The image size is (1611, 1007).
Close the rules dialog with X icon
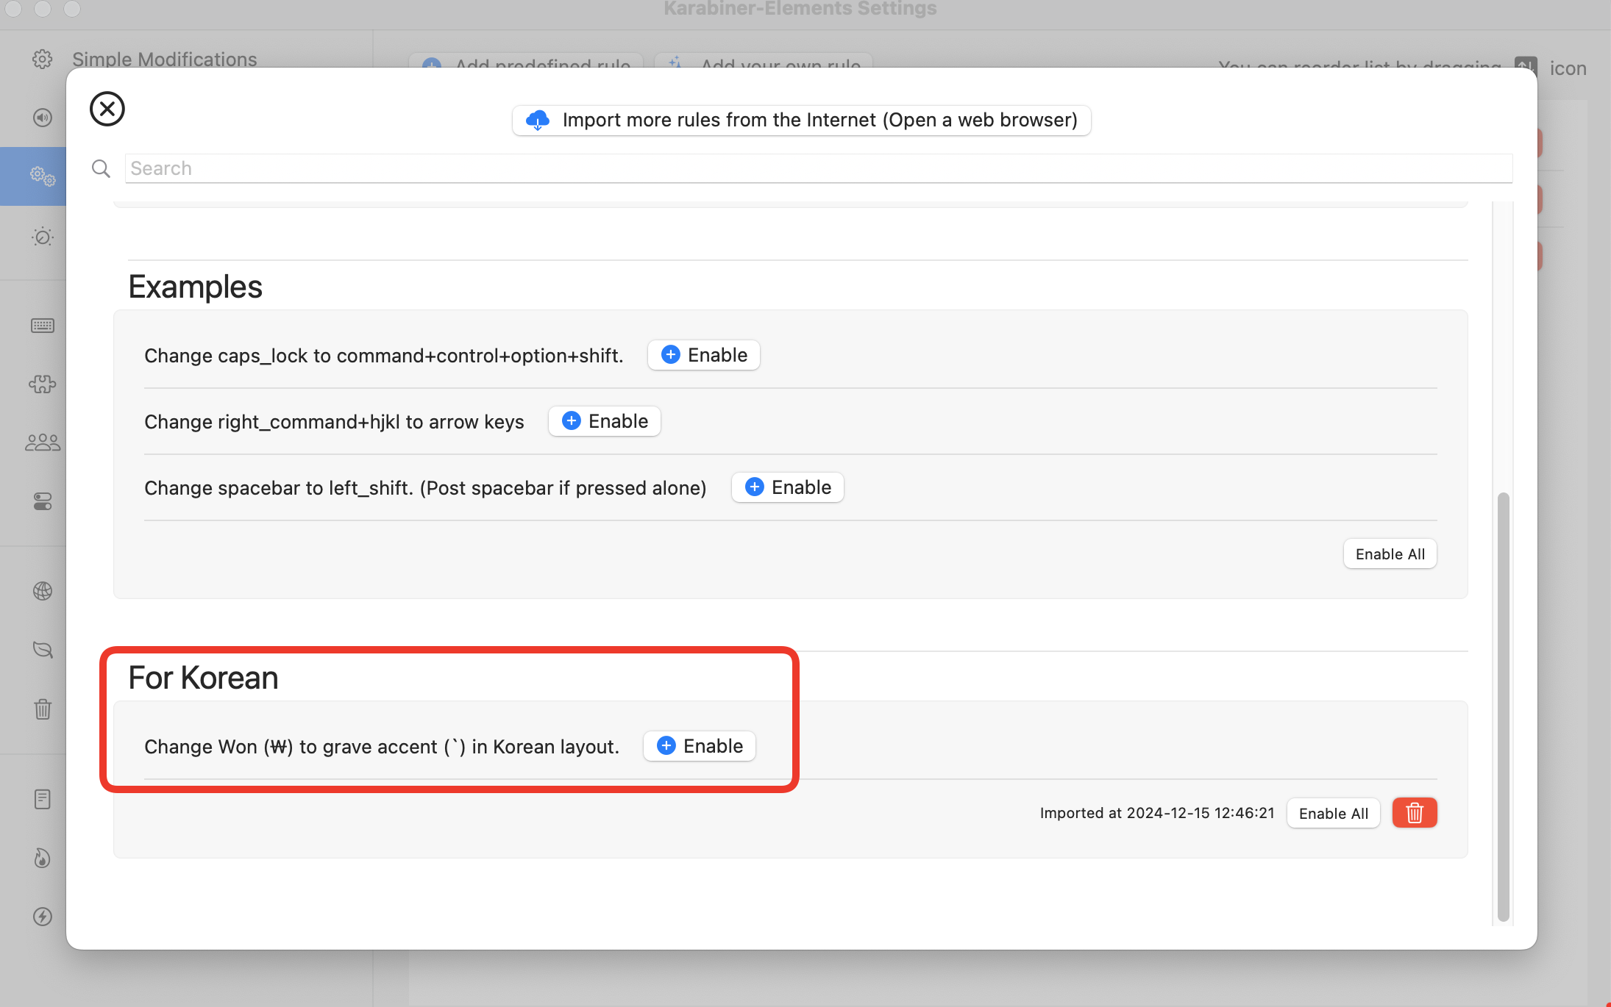(107, 109)
